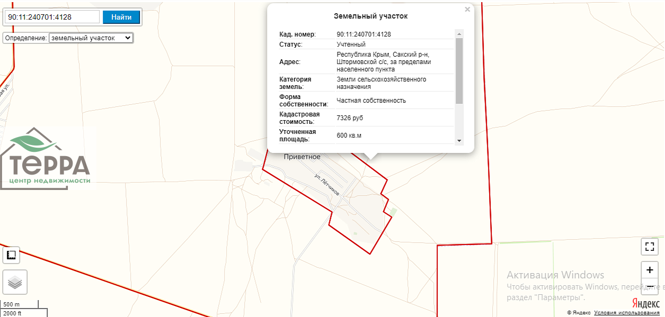Viewport: 665px width, 317px height.
Task: Click the Яндекс logo
Action: pos(645,303)
